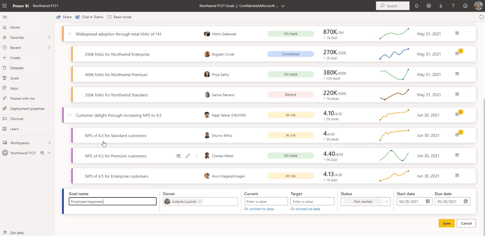
Task: Click owner name Nikhil Gaekwad
Action: pyautogui.click(x=224, y=34)
